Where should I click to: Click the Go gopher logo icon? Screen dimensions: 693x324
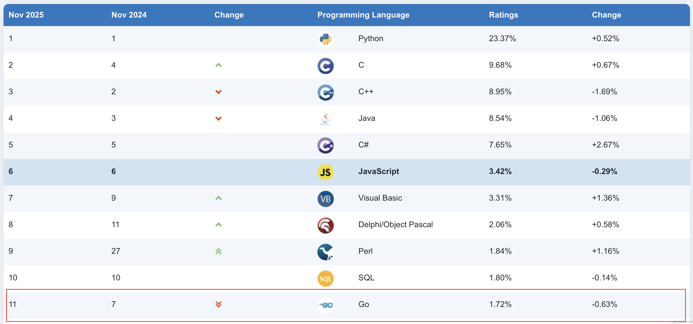click(x=325, y=305)
